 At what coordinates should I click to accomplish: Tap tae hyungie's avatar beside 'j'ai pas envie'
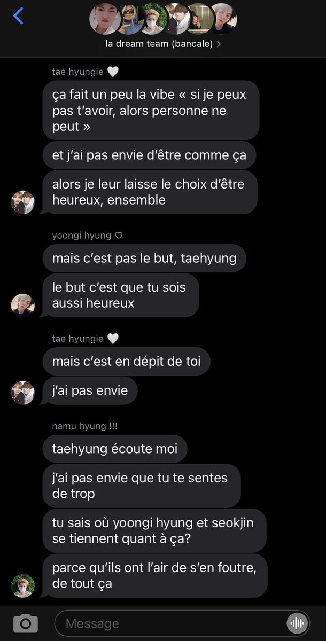[x=23, y=393]
